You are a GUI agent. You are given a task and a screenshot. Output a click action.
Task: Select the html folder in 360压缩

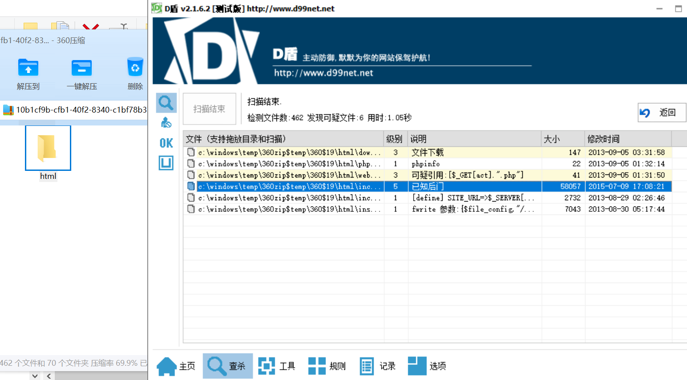48,153
